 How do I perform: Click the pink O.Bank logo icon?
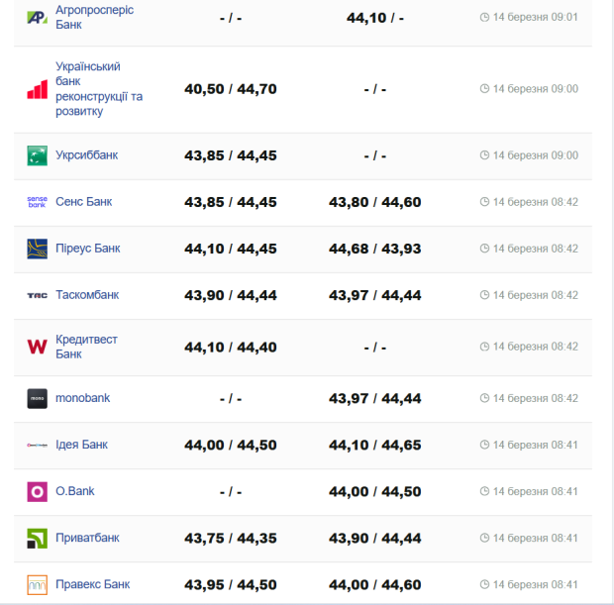(37, 491)
